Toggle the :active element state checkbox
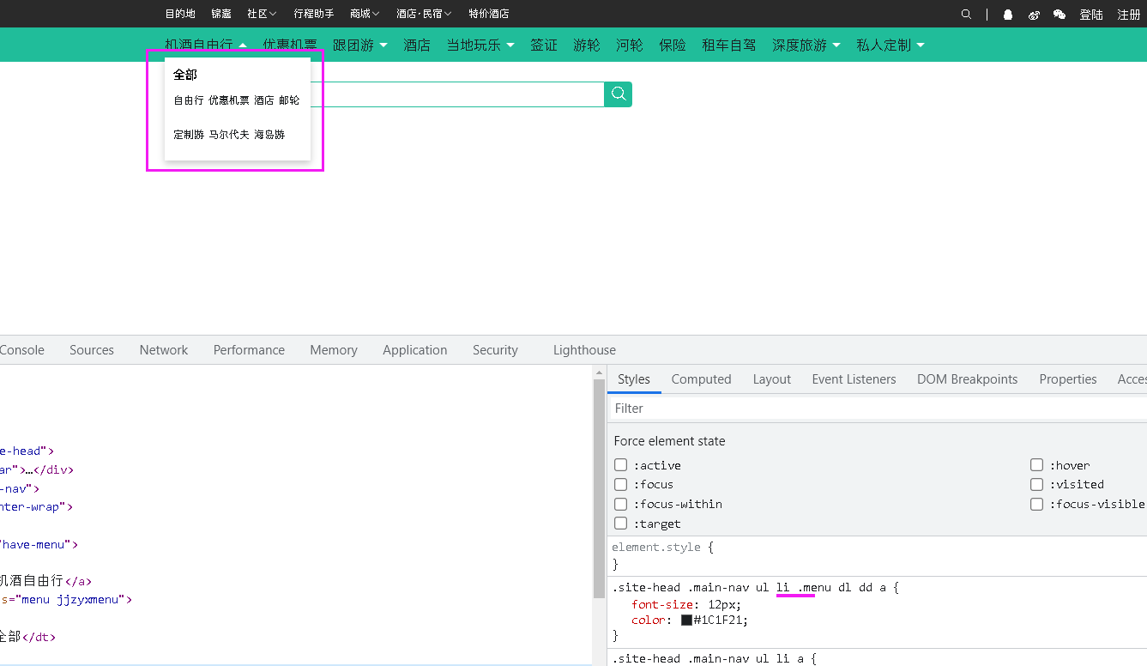This screenshot has height=666, width=1147. (x=621, y=465)
